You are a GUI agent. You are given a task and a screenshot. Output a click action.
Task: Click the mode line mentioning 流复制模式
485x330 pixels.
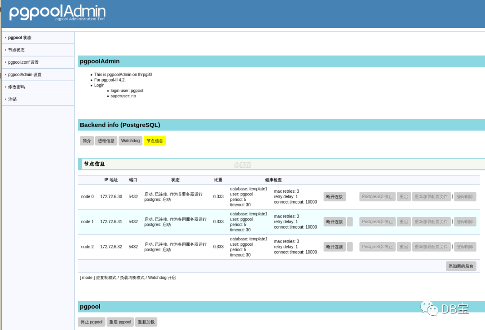click(x=128, y=278)
